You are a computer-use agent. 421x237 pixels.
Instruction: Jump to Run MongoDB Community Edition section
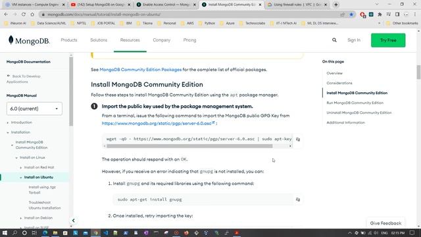[355, 103]
